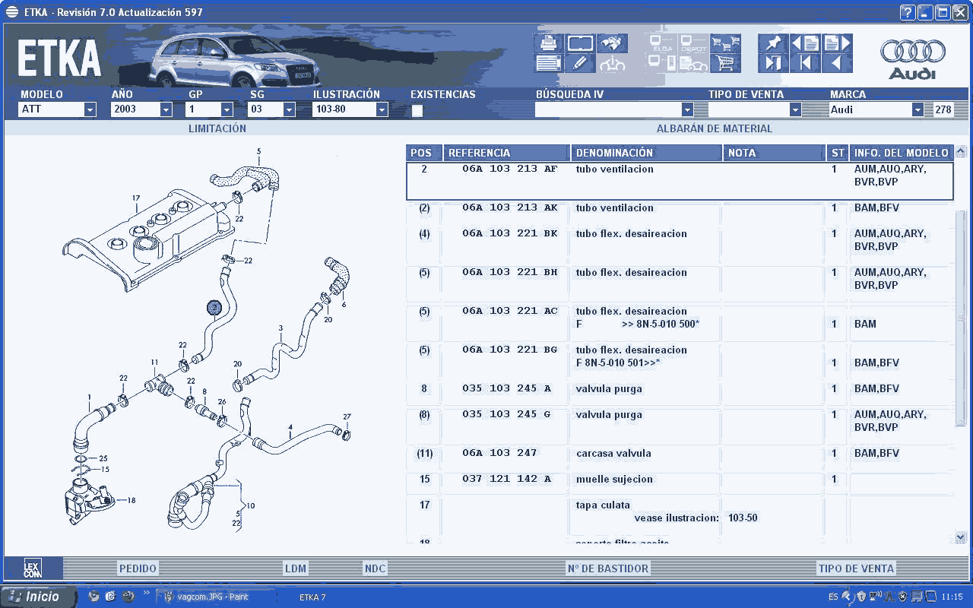Click the ES language indicator in tray
The image size is (973, 608).
833,597
